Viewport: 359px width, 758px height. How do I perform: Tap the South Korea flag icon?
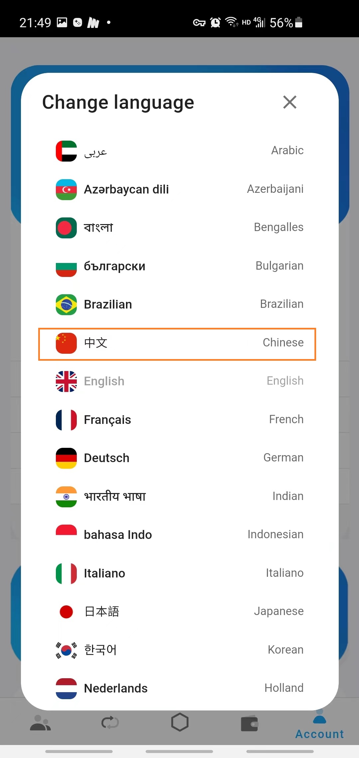(x=66, y=650)
